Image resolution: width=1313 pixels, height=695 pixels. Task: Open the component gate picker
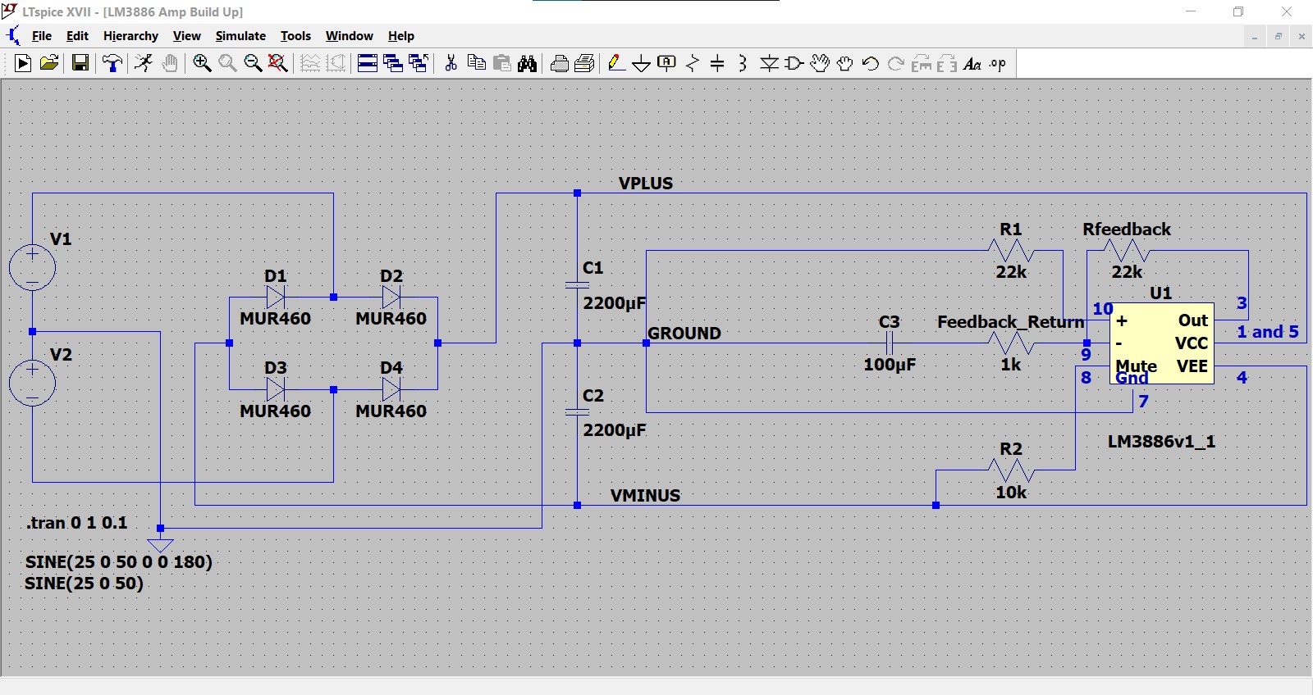[x=794, y=63]
